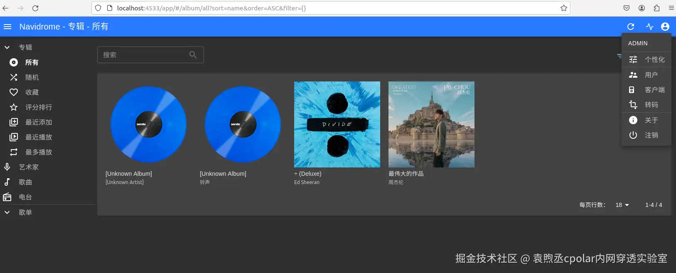Click the magnifier icon in search box
Screen dimensions: 676x273
click(193, 54)
